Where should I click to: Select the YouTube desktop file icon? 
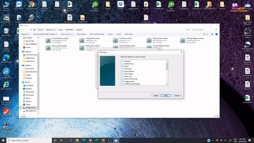146,5
